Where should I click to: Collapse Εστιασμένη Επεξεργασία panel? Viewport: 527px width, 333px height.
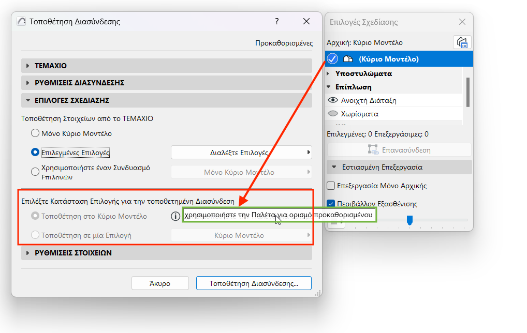[x=399, y=167]
